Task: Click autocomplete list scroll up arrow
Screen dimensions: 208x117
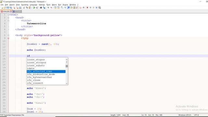Action: point(67,59)
